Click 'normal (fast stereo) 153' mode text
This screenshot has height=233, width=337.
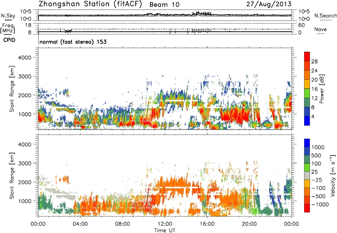(73, 42)
